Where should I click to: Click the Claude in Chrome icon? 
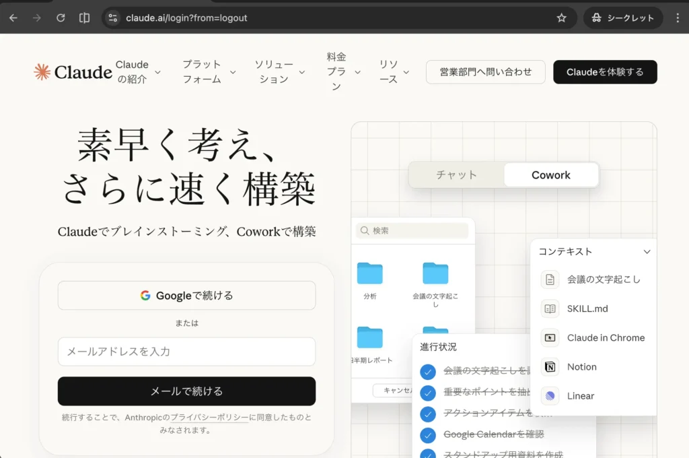tap(549, 337)
